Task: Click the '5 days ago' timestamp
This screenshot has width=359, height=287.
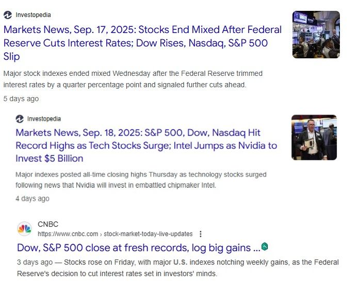Action: [x=21, y=99]
